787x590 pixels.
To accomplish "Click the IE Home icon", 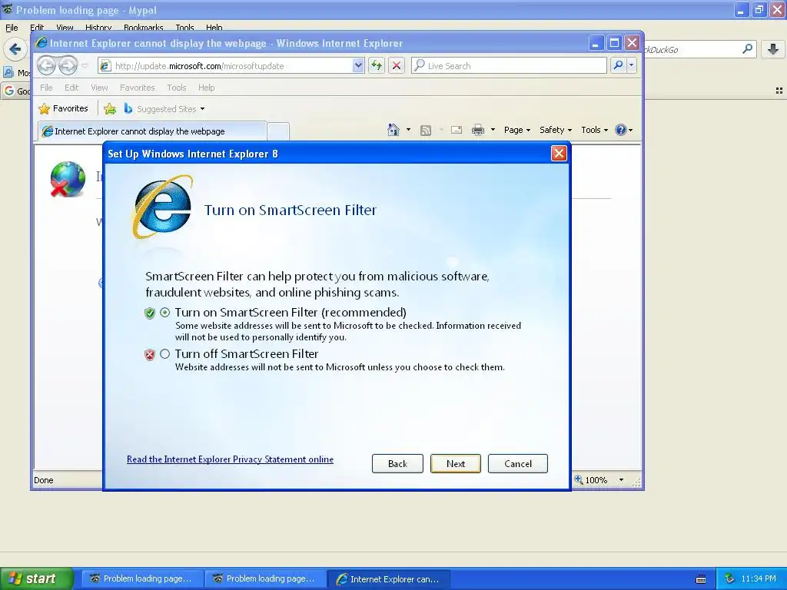I will pos(393,130).
